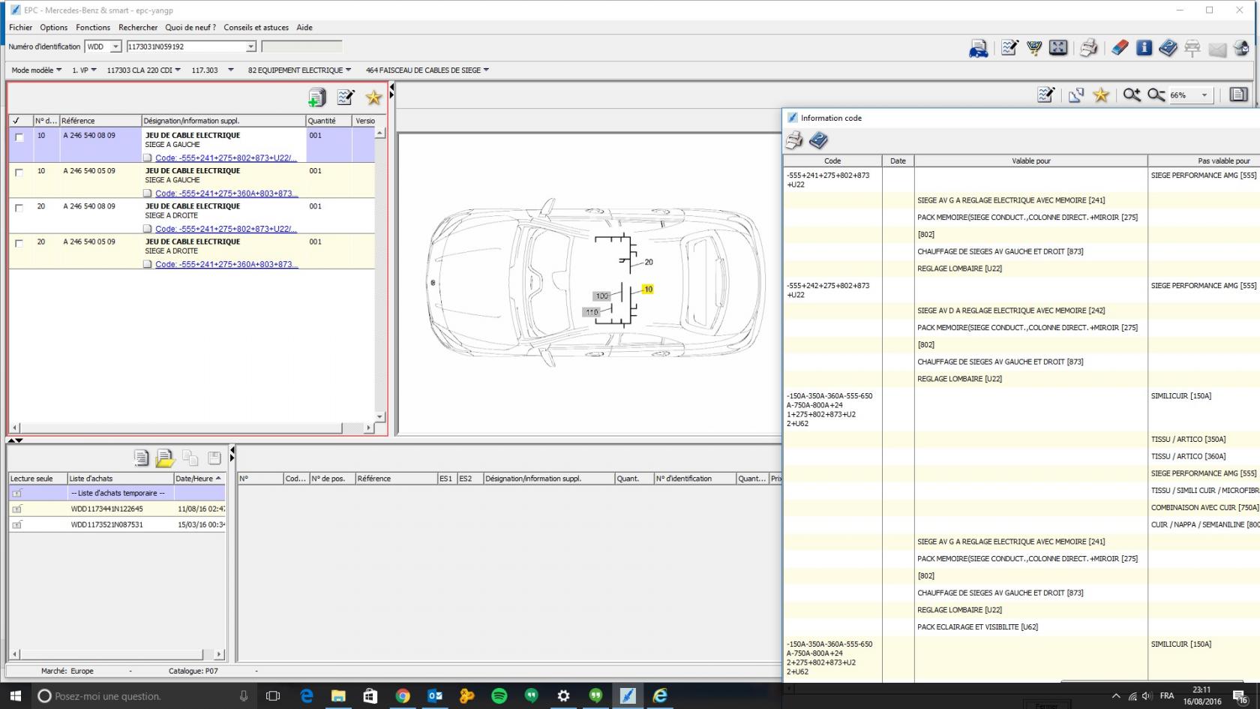Zoom in on the illustration
Image resolution: width=1260 pixels, height=709 pixels.
pos(1132,95)
